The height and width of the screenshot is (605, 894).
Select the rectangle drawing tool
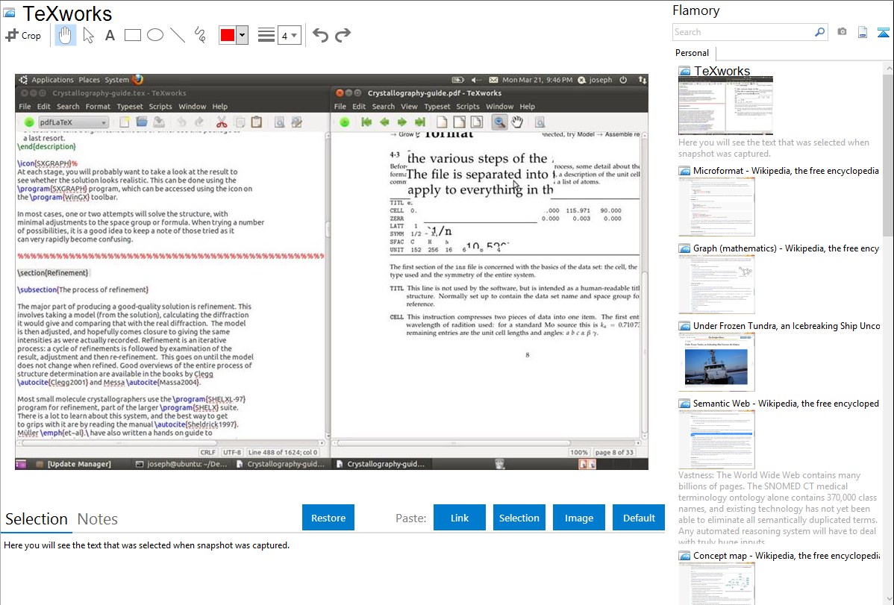point(132,35)
